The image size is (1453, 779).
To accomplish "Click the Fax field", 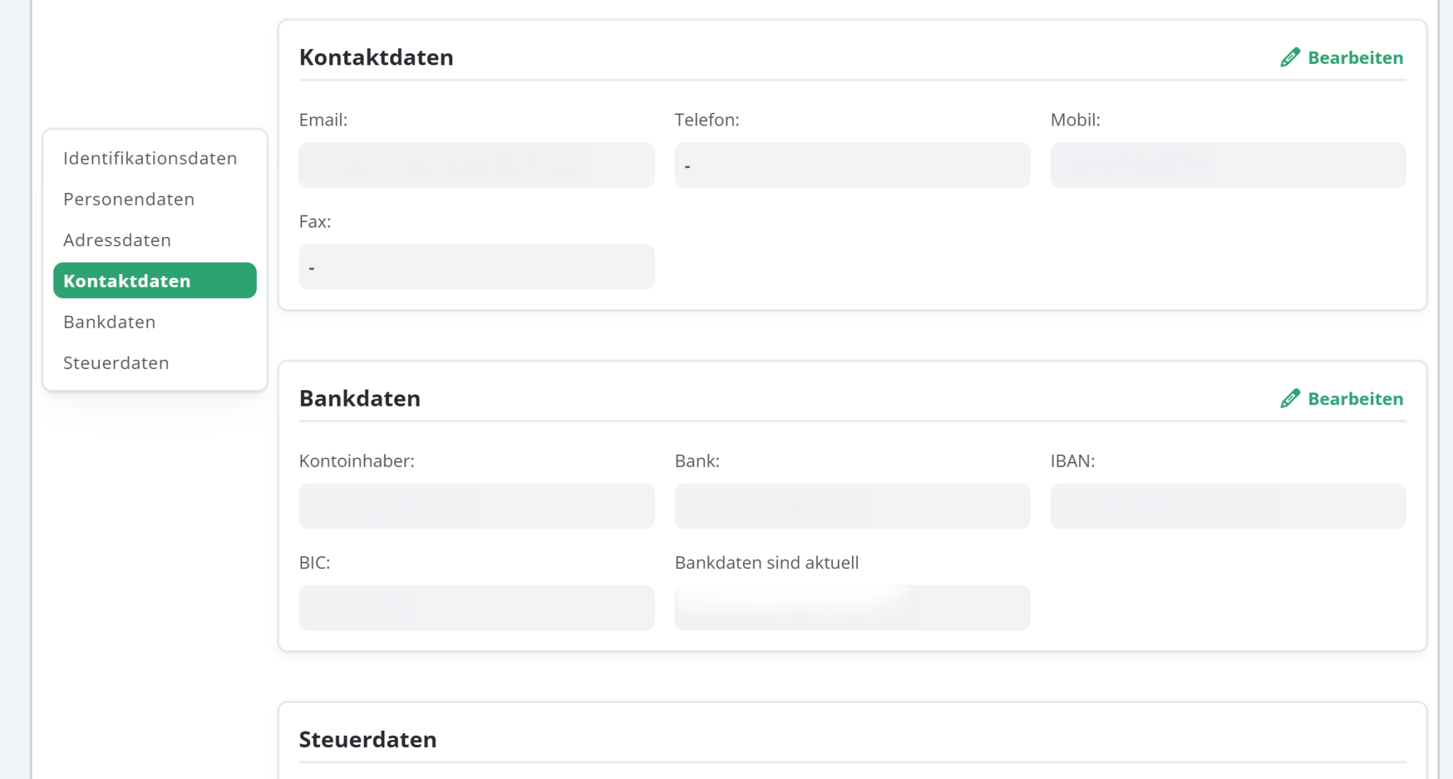I will (476, 267).
